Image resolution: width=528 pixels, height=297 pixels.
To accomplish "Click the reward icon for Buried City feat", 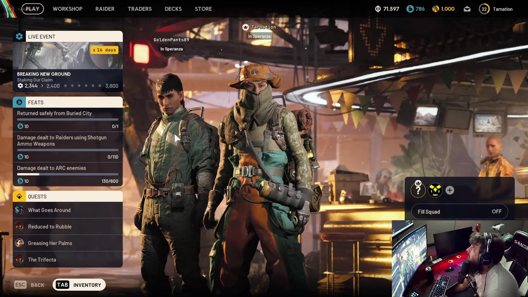I will pyautogui.click(x=20, y=126).
